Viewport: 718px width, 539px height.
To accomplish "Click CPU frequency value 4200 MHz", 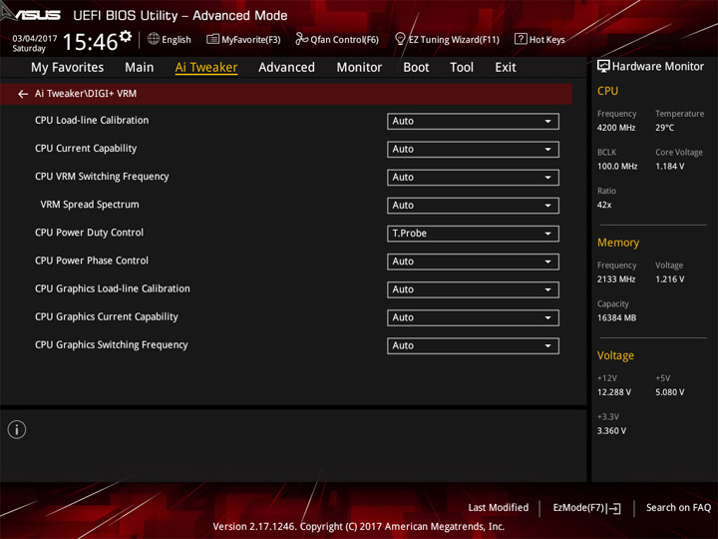I will coord(616,128).
